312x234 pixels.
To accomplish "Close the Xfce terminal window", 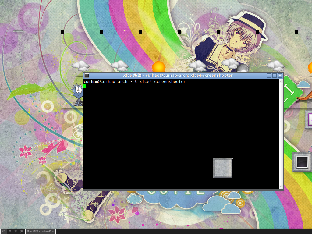I will (280, 76).
